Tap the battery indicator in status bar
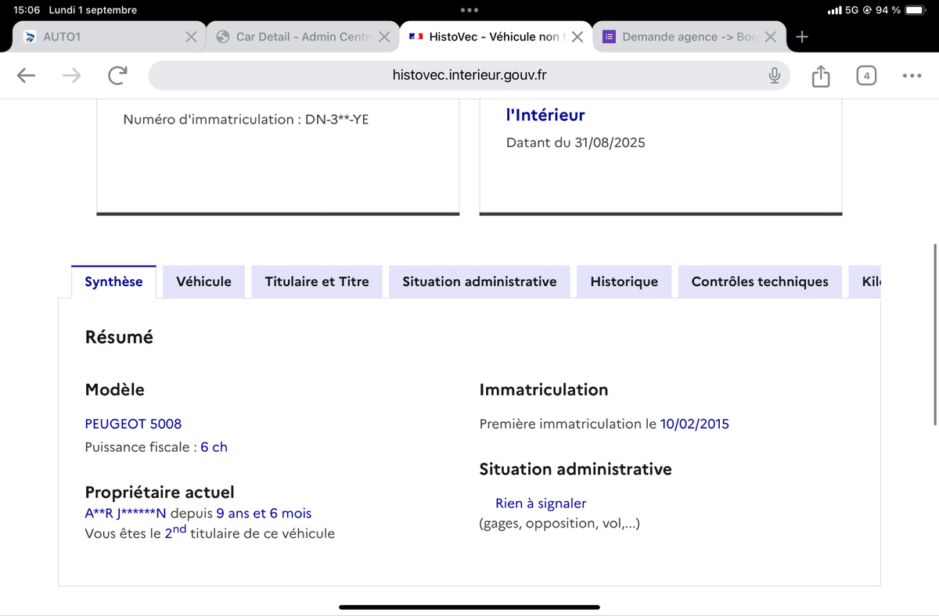Image resolution: width=939 pixels, height=616 pixels. pyautogui.click(x=915, y=10)
